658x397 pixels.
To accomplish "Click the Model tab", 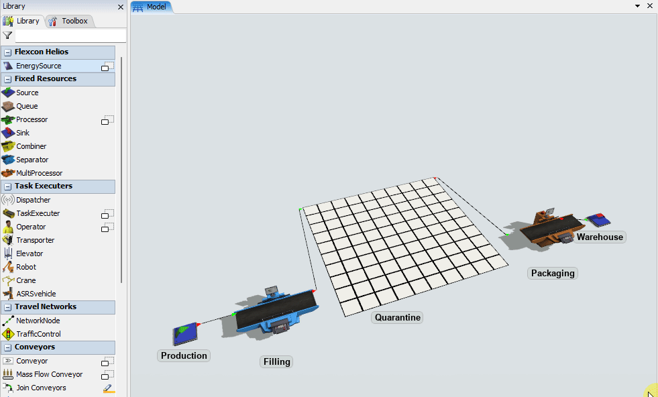I will click(x=156, y=7).
